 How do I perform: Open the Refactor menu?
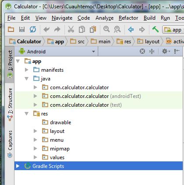(128, 18)
